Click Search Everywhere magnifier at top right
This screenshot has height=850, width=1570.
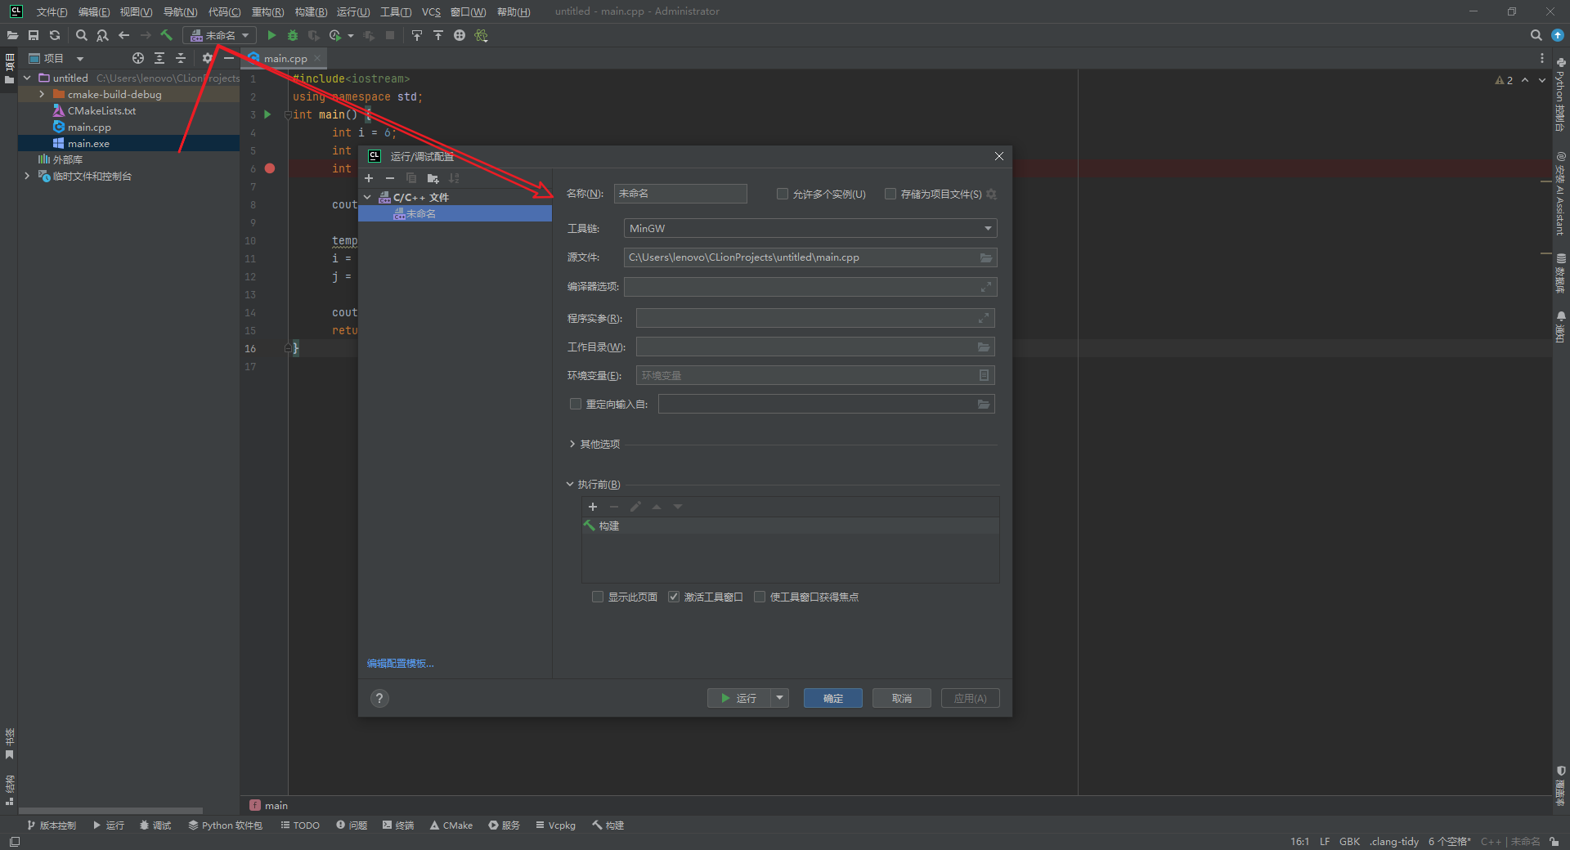click(x=1536, y=35)
